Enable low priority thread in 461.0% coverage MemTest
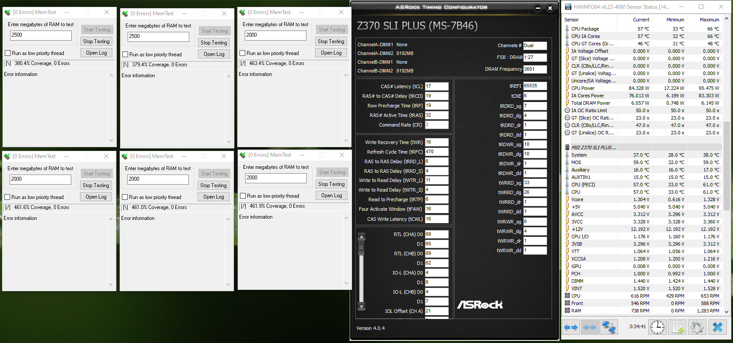Screen dimensions: 733x343 (125, 197)
